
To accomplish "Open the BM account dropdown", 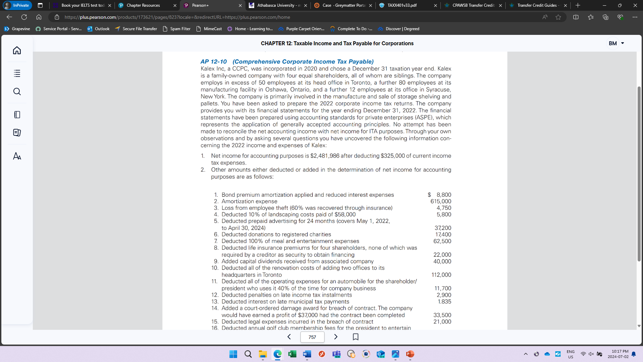I will [616, 43].
